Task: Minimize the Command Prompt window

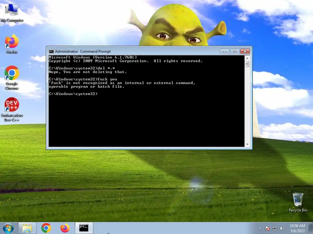Action: pos(225,51)
